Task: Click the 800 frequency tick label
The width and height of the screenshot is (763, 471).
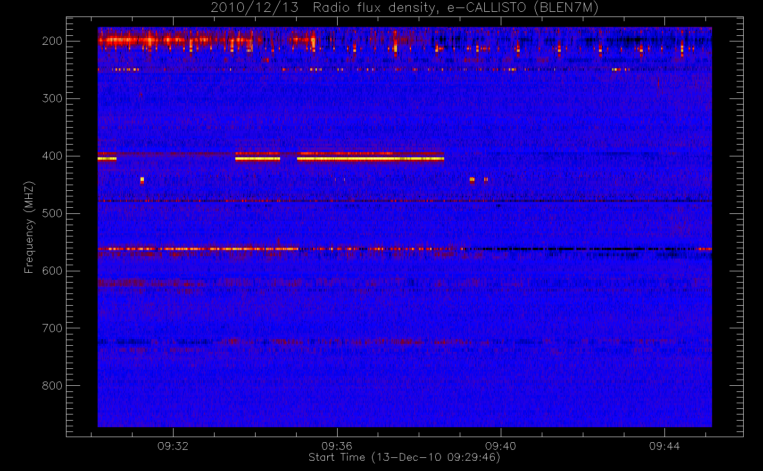Action: point(52,386)
